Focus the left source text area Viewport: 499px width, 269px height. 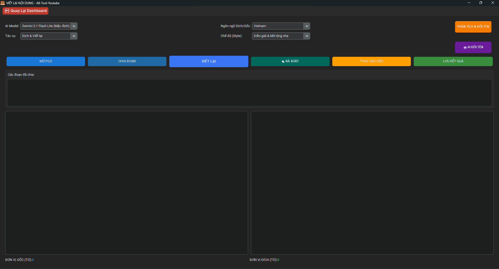(x=126, y=183)
